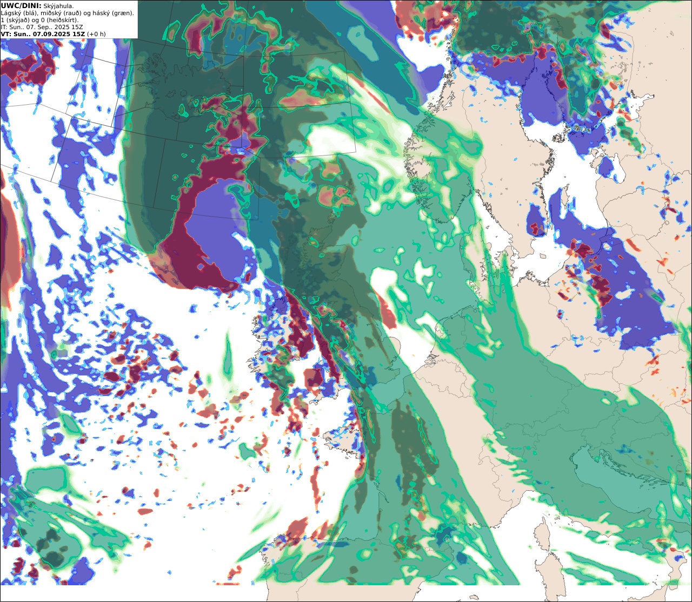This screenshot has width=692, height=602.
Task: Click the '1 (skýjað) og 0 (heiðskírt).' line
Action: (39, 20)
